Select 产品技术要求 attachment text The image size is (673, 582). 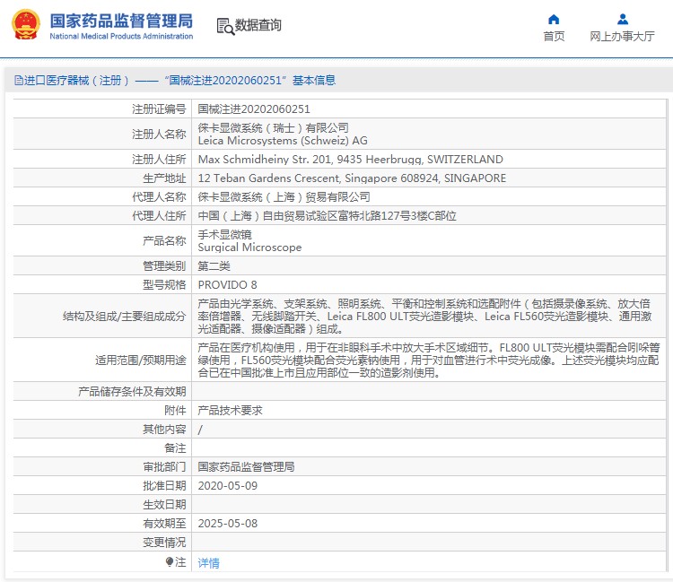(230, 411)
